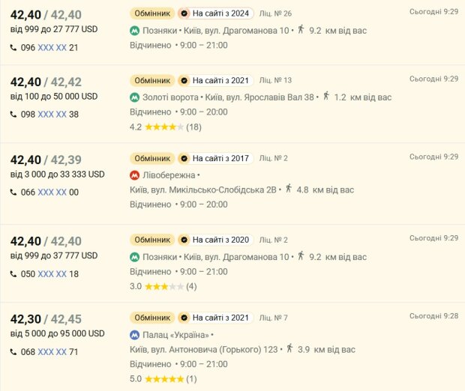Image resolution: width=465 pixels, height=391 pixels.
Task: Click phone icon next to 068 number
Action: point(13,352)
